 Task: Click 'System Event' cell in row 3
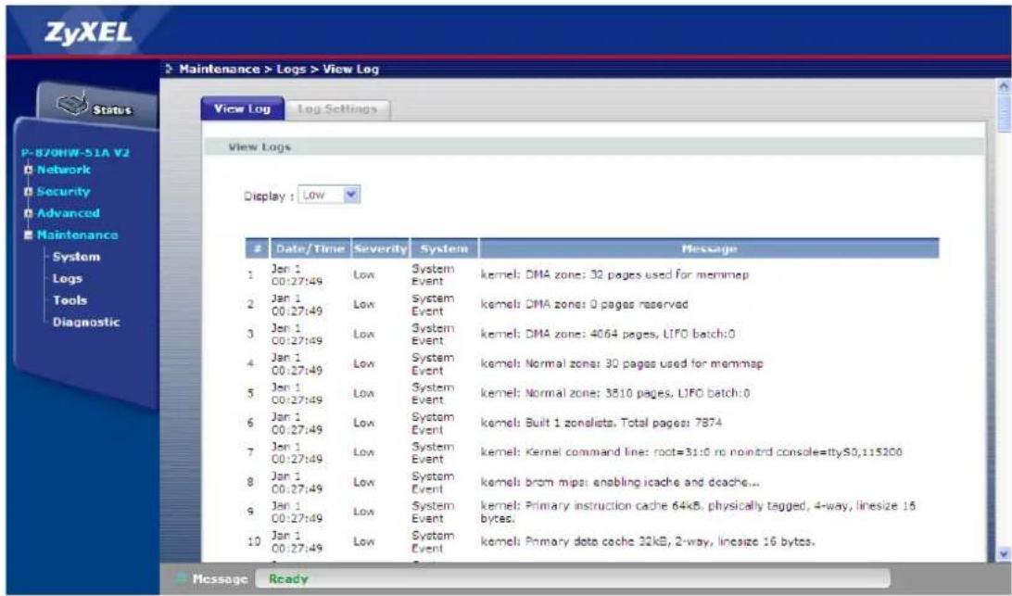click(433, 334)
